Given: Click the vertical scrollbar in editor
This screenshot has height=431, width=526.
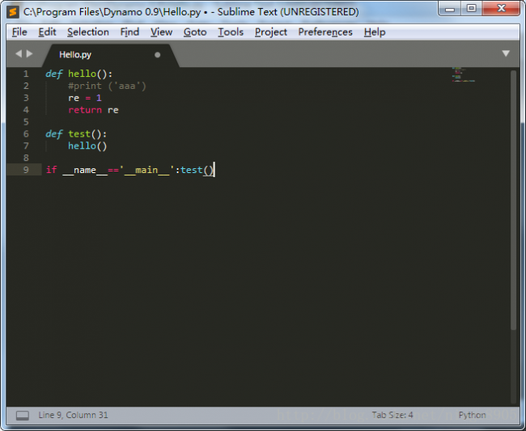Looking at the screenshot, I should point(514,202).
